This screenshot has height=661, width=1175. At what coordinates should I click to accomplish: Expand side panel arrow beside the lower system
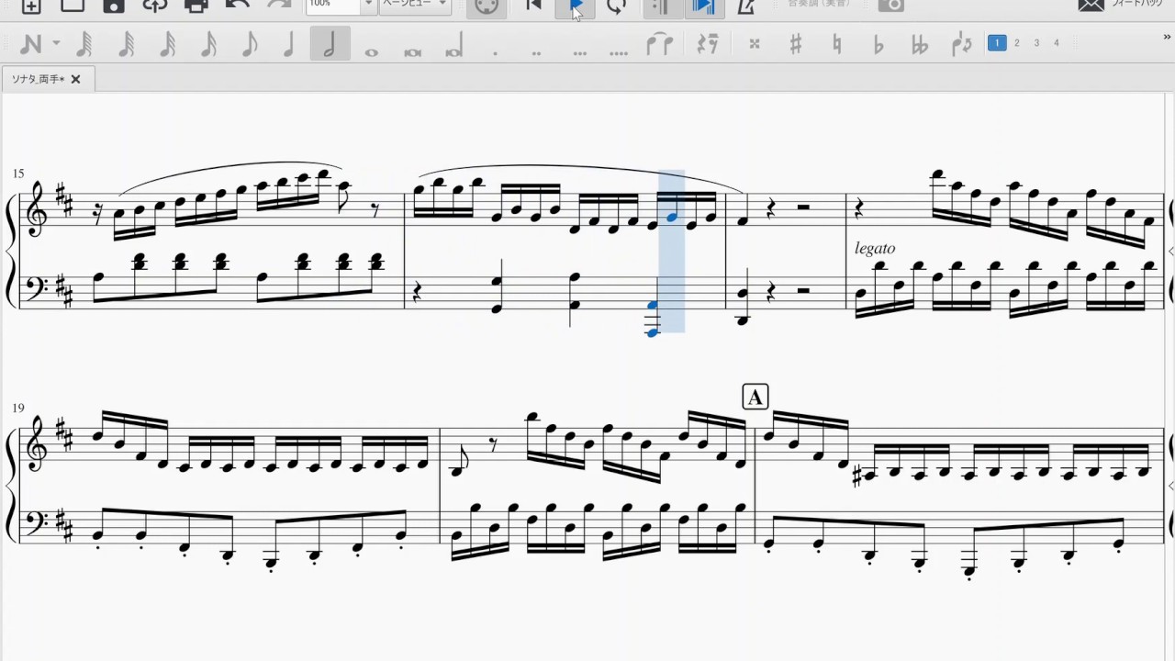[1170, 486]
